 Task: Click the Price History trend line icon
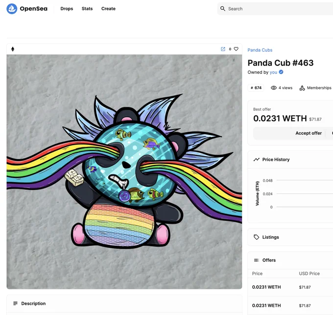pos(256,160)
